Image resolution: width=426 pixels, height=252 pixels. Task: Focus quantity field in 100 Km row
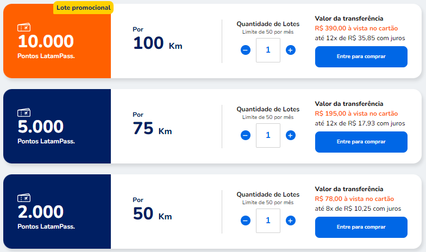(x=268, y=50)
